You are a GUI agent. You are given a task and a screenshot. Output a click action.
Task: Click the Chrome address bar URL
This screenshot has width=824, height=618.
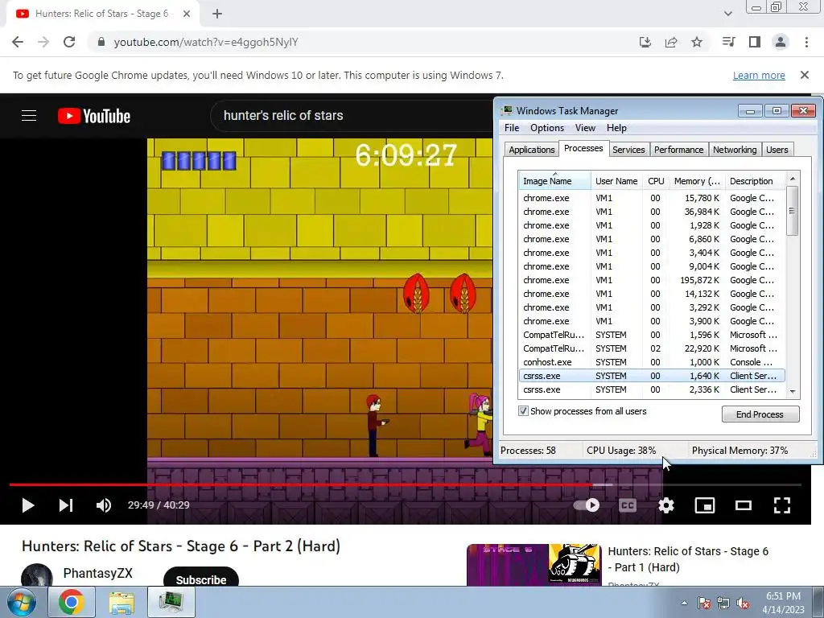click(x=206, y=42)
